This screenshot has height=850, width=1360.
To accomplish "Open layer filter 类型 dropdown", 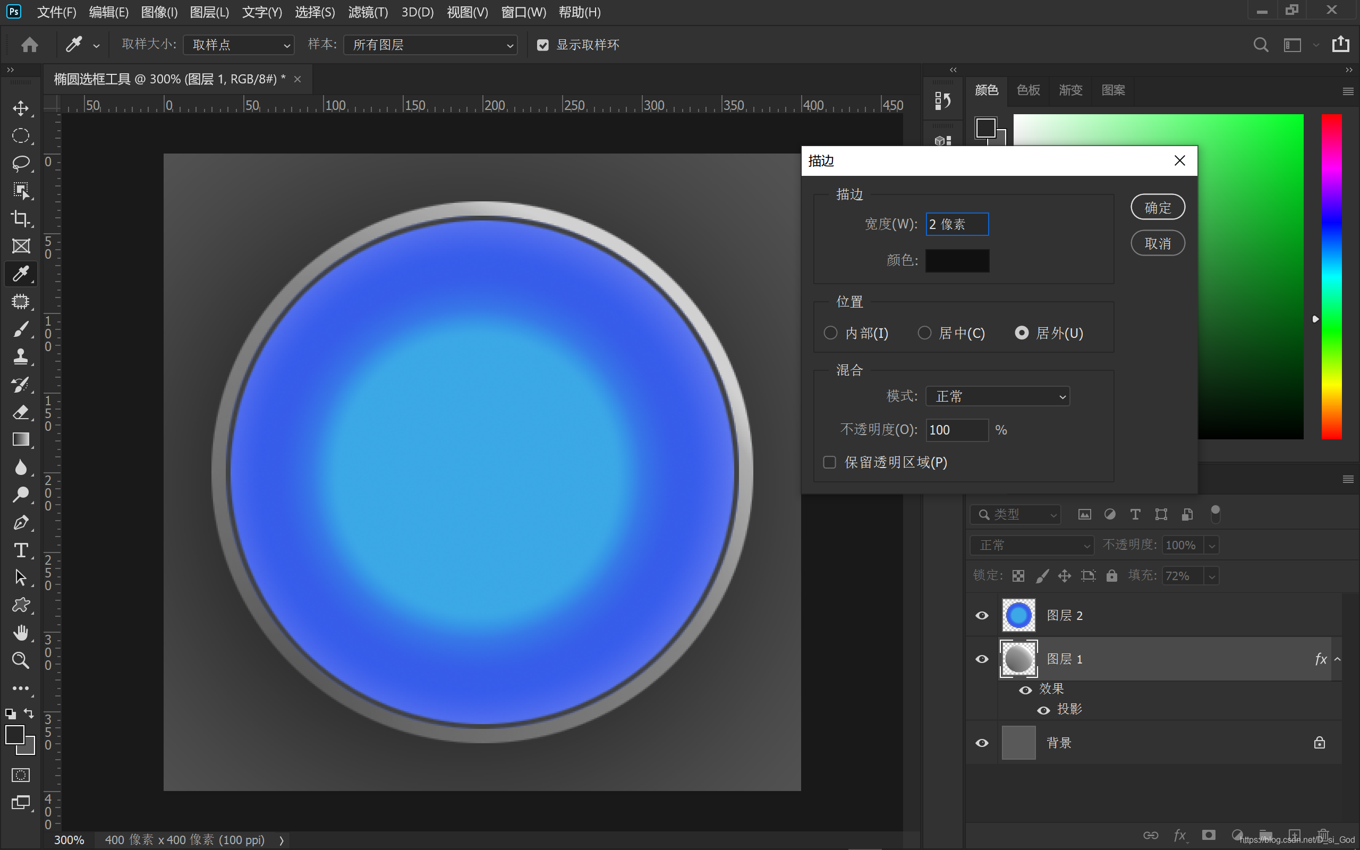I will pos(1016,514).
